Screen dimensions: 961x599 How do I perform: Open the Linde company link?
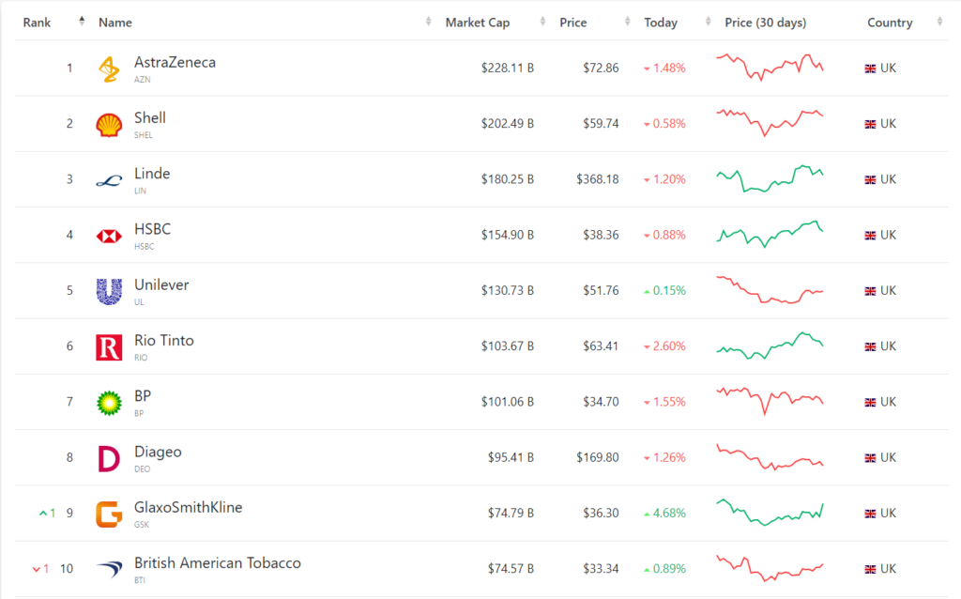click(x=152, y=174)
